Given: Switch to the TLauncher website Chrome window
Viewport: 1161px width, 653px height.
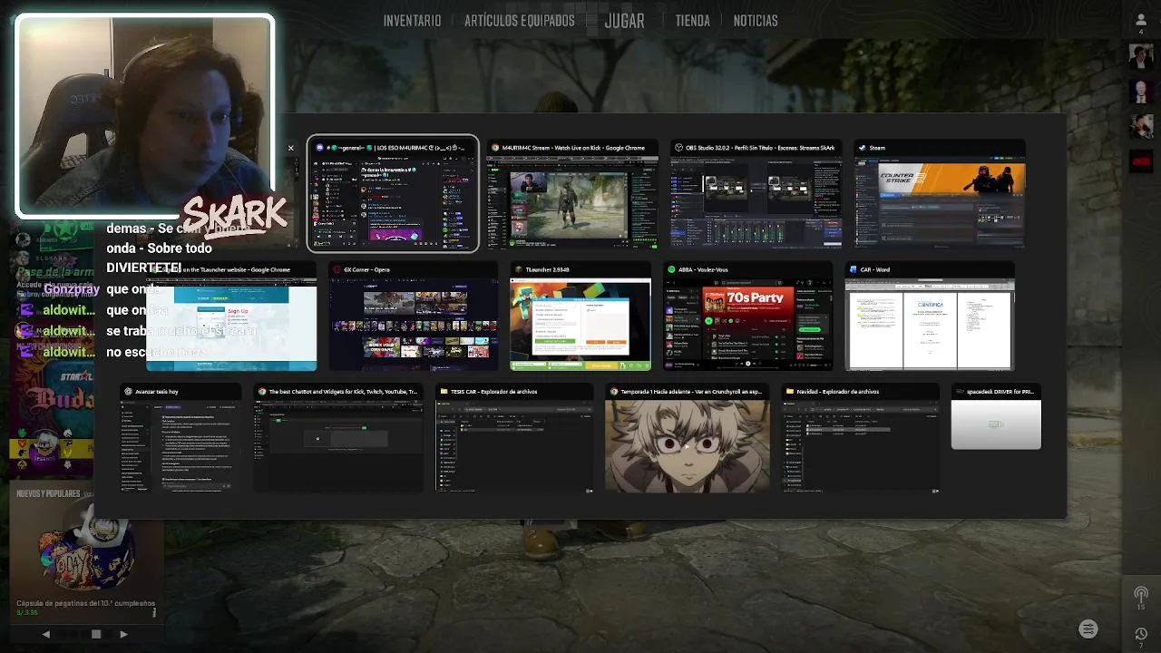Looking at the screenshot, I should coord(231,317).
